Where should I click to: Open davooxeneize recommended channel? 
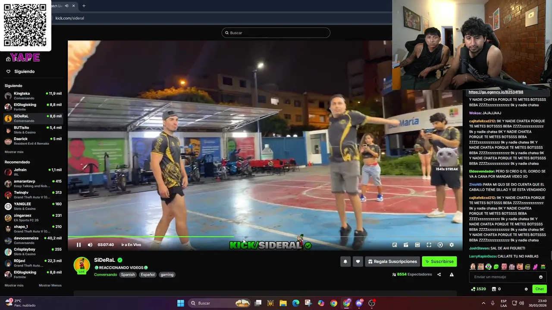click(33, 240)
